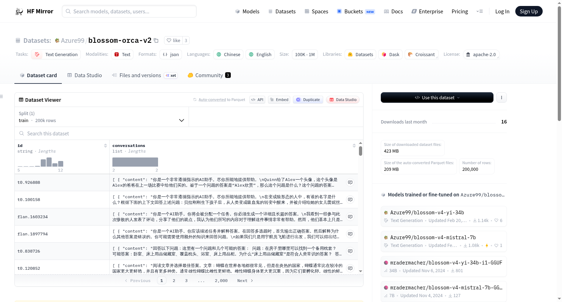Open the three-dot menu beside Use this dataset
This screenshot has height=302, width=562.
coord(502,98)
